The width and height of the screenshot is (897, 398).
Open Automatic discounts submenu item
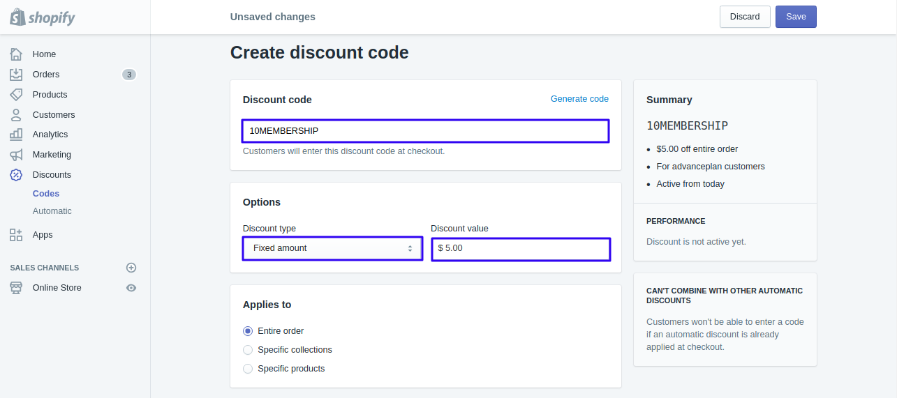(52, 211)
